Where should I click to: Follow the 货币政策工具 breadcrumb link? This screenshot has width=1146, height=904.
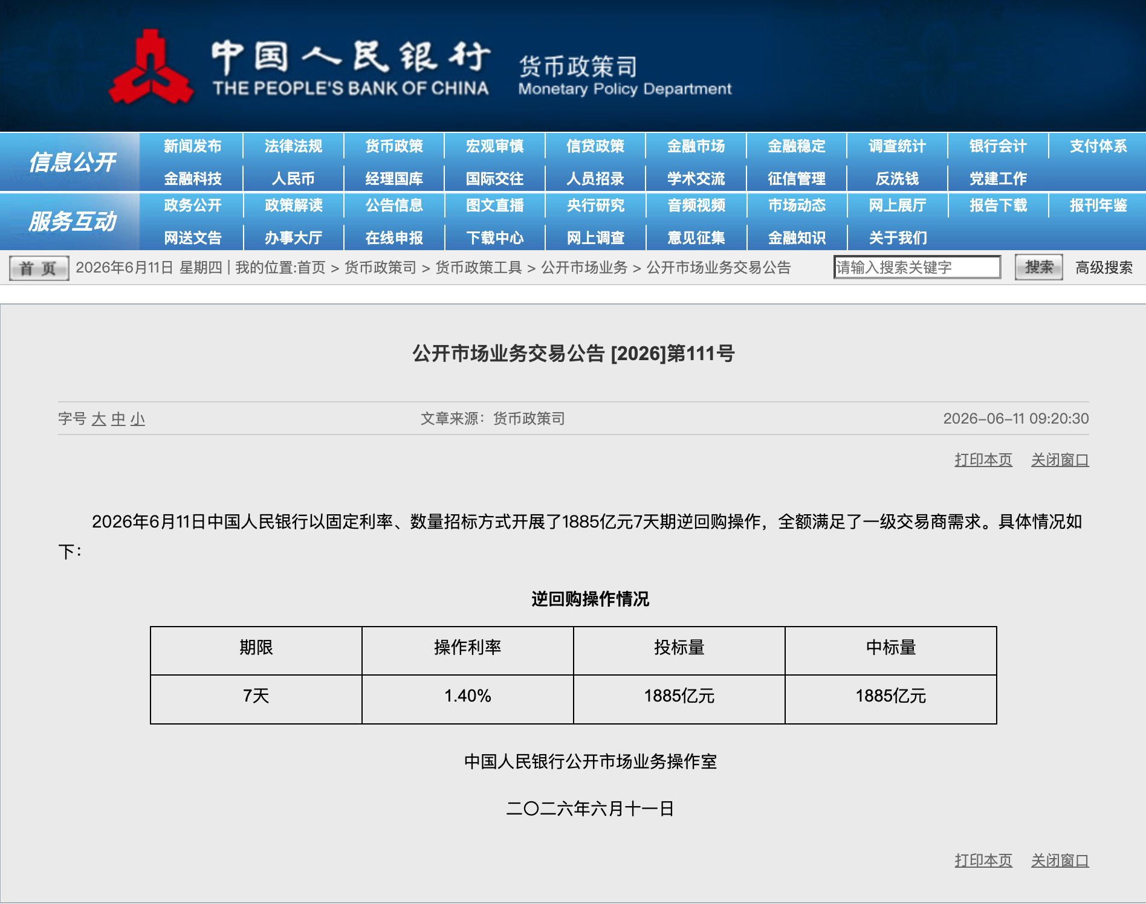coord(479,268)
